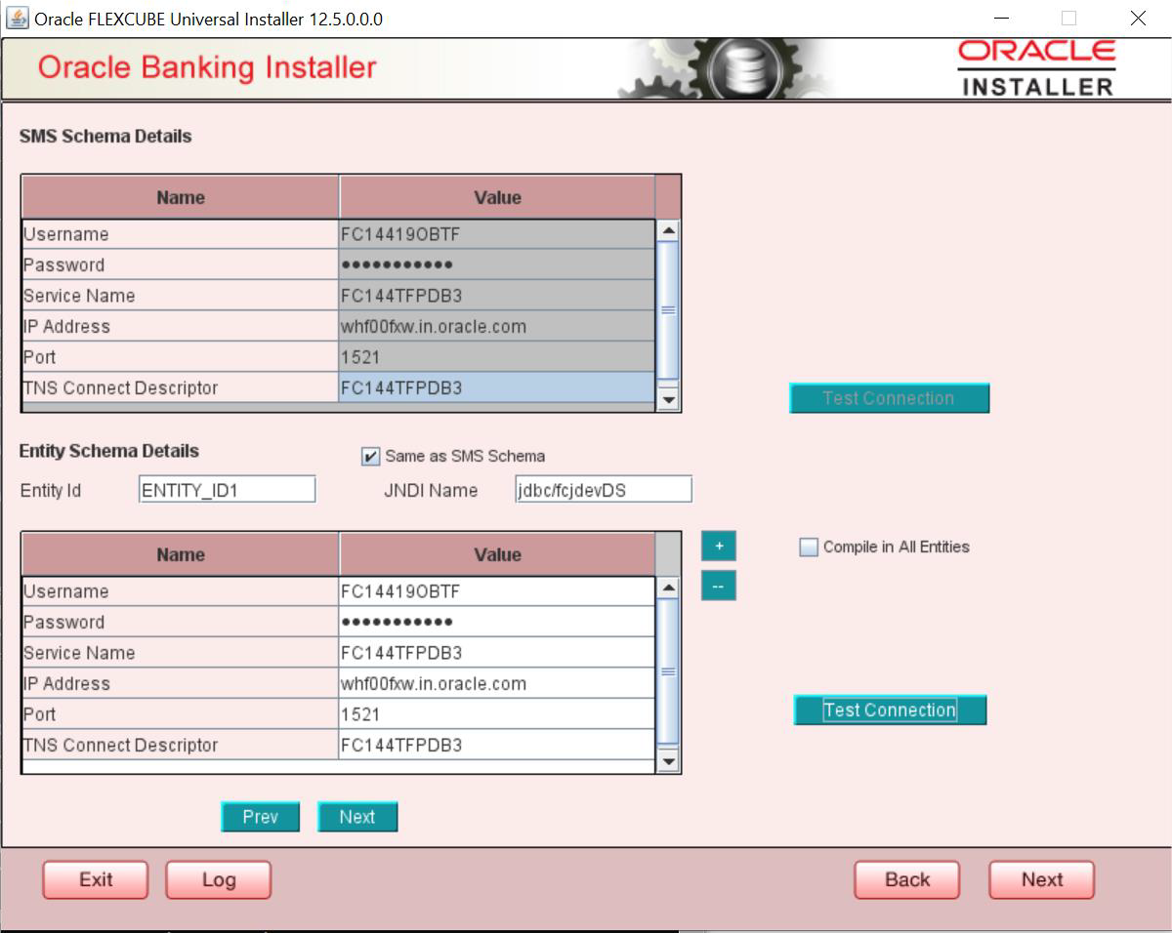The width and height of the screenshot is (1172, 933).
Task: Click Test Connection for entity schema
Action: (889, 710)
